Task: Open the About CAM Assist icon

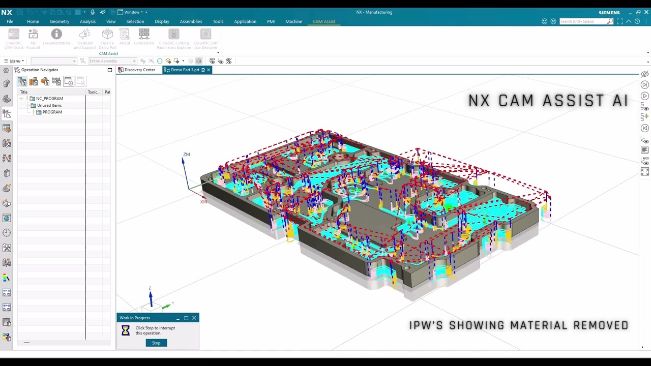Action: click(125, 37)
